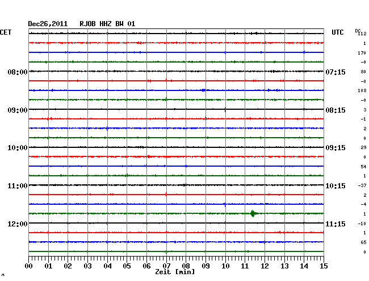Pick minute tick label '08' on the axis

[x=186, y=266]
